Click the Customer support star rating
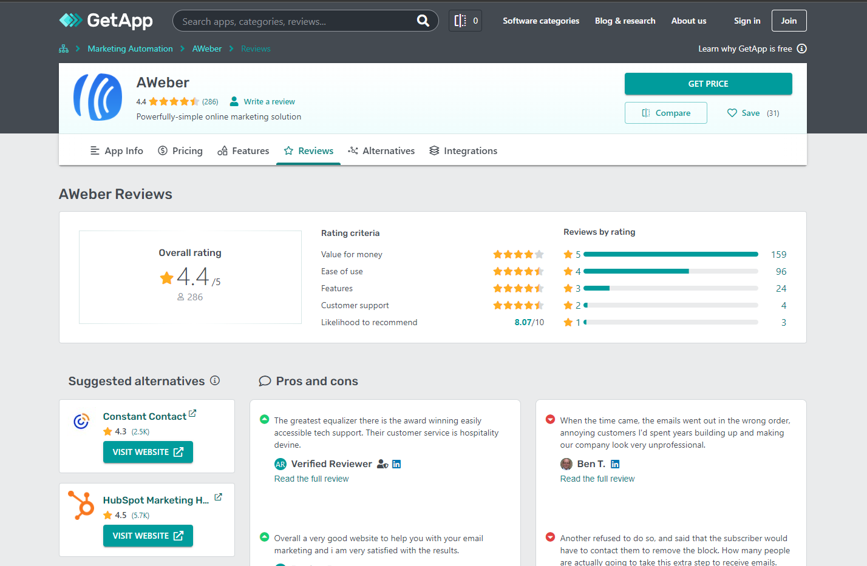The width and height of the screenshot is (867, 566). pyautogui.click(x=518, y=305)
